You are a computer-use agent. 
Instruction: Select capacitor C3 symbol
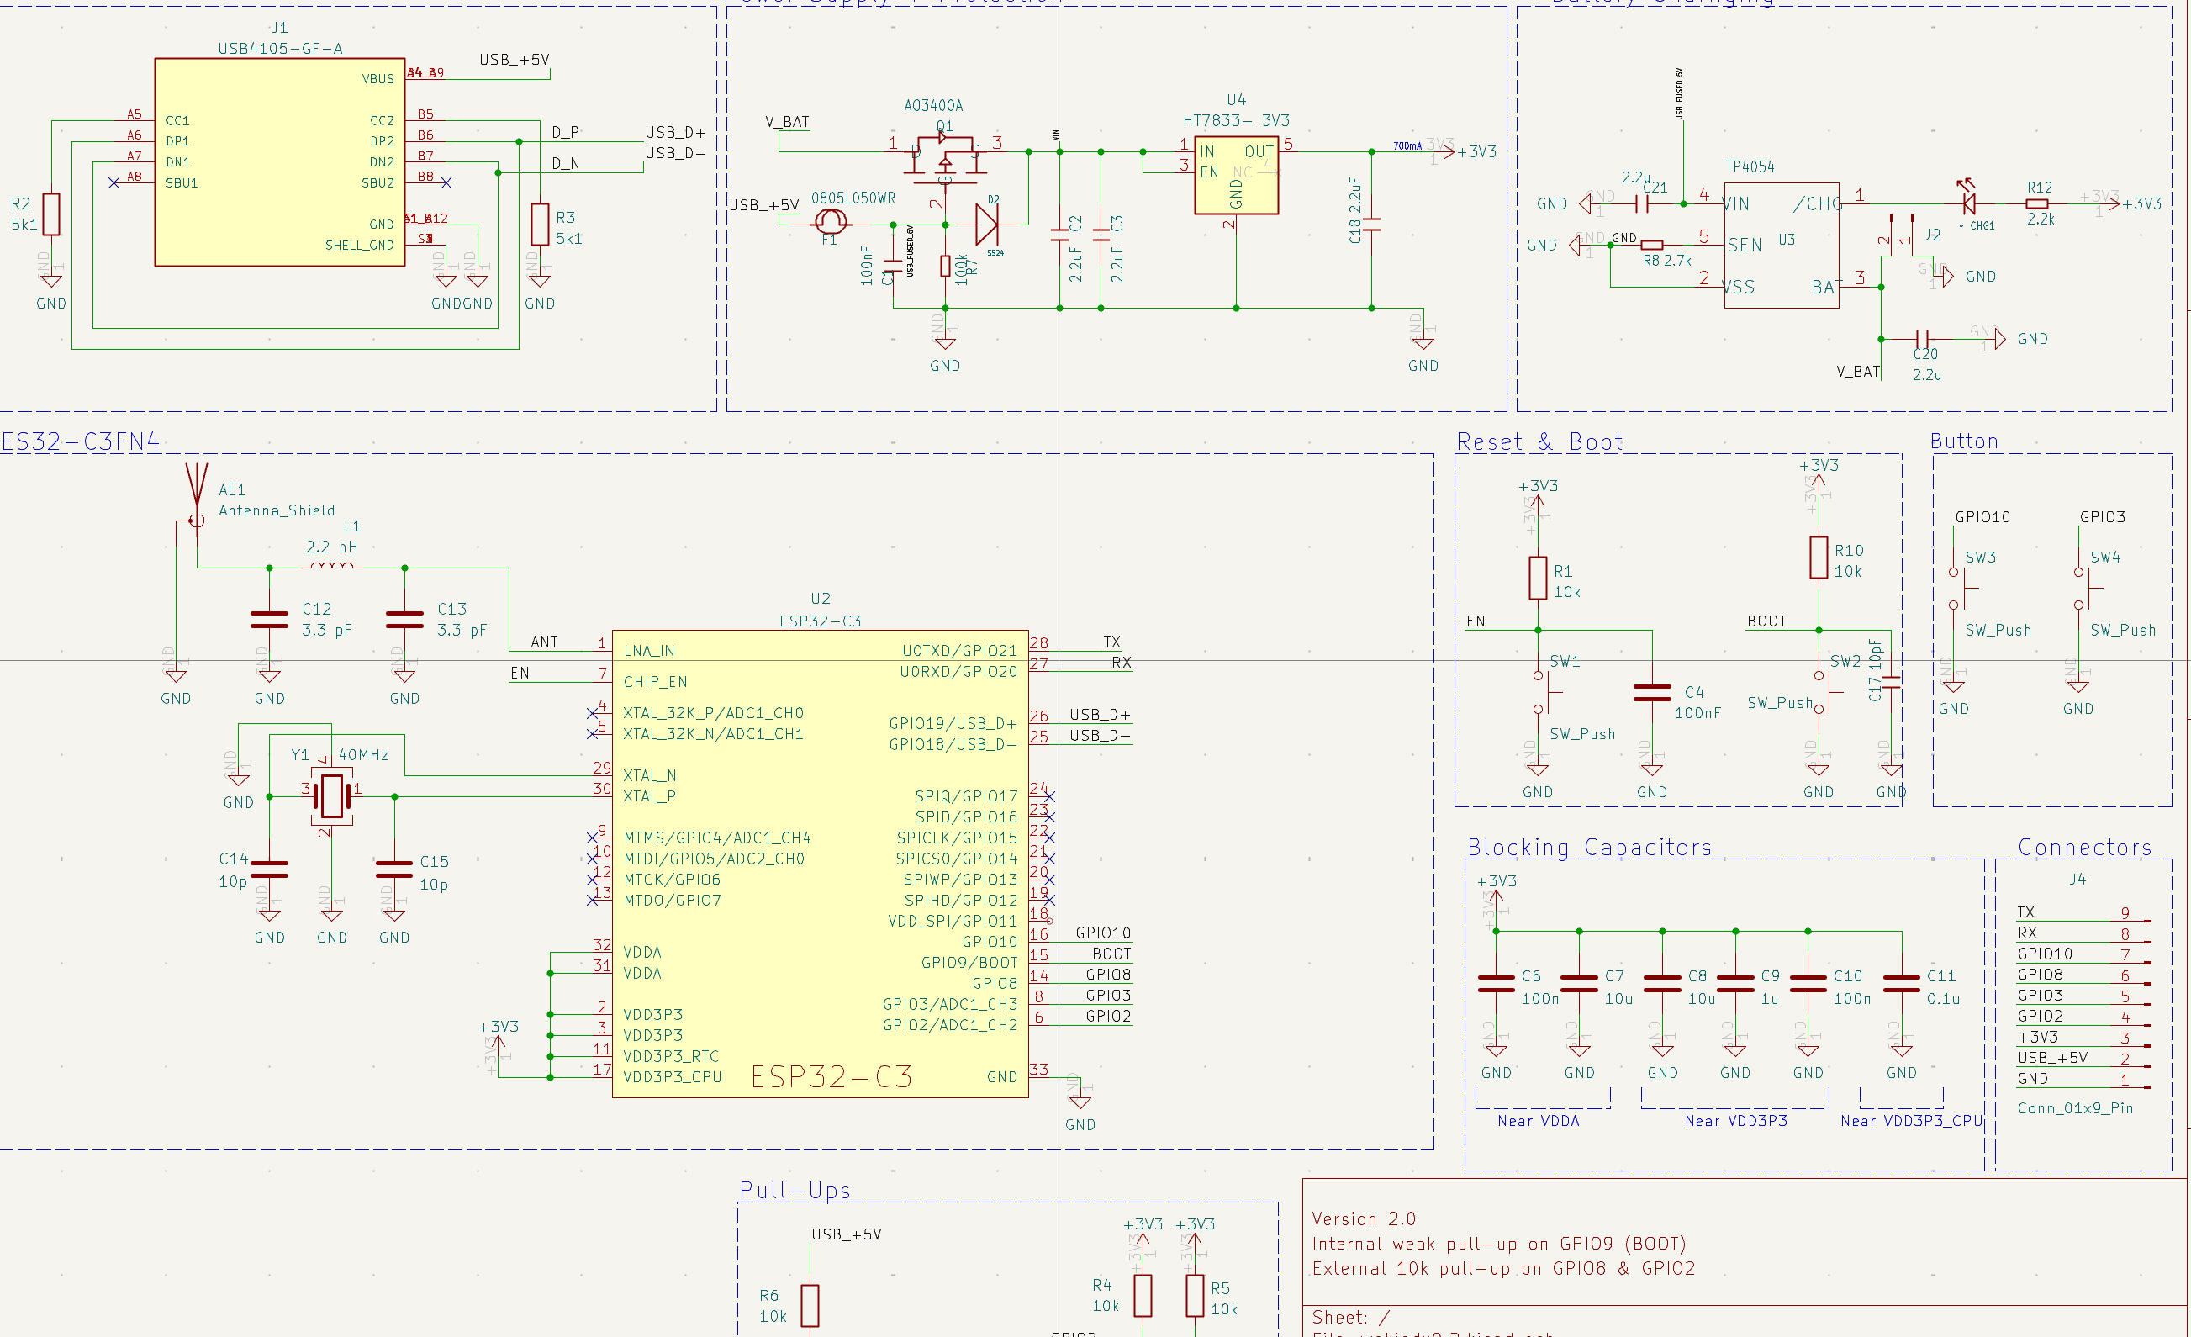tap(1101, 235)
